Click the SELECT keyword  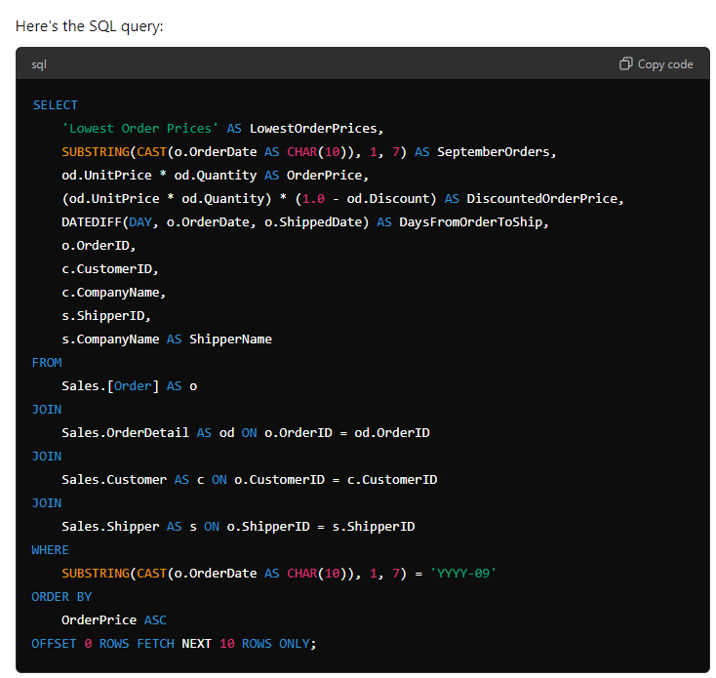point(56,105)
